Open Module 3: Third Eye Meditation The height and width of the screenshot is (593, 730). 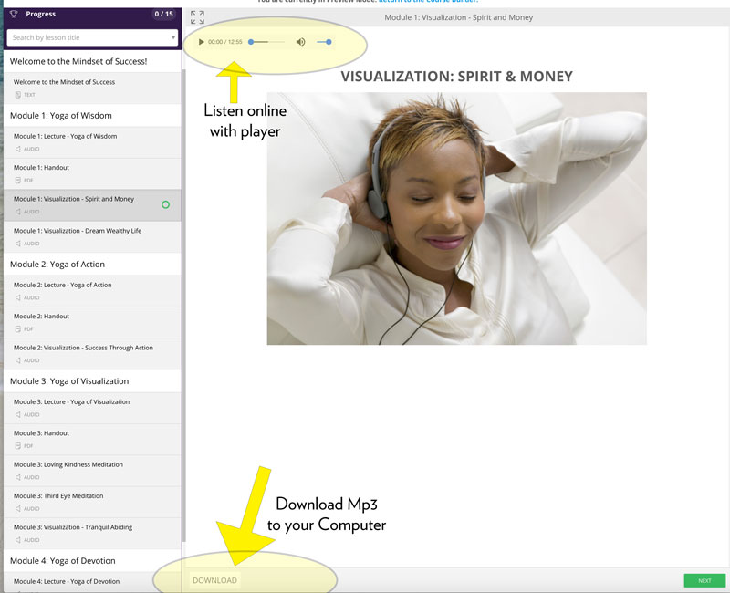click(92, 503)
